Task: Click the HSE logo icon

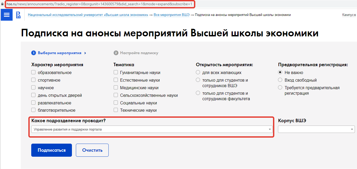Action: click(18, 15)
